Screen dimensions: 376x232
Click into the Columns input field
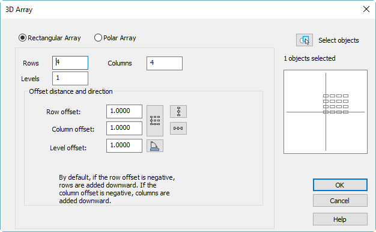coord(165,63)
